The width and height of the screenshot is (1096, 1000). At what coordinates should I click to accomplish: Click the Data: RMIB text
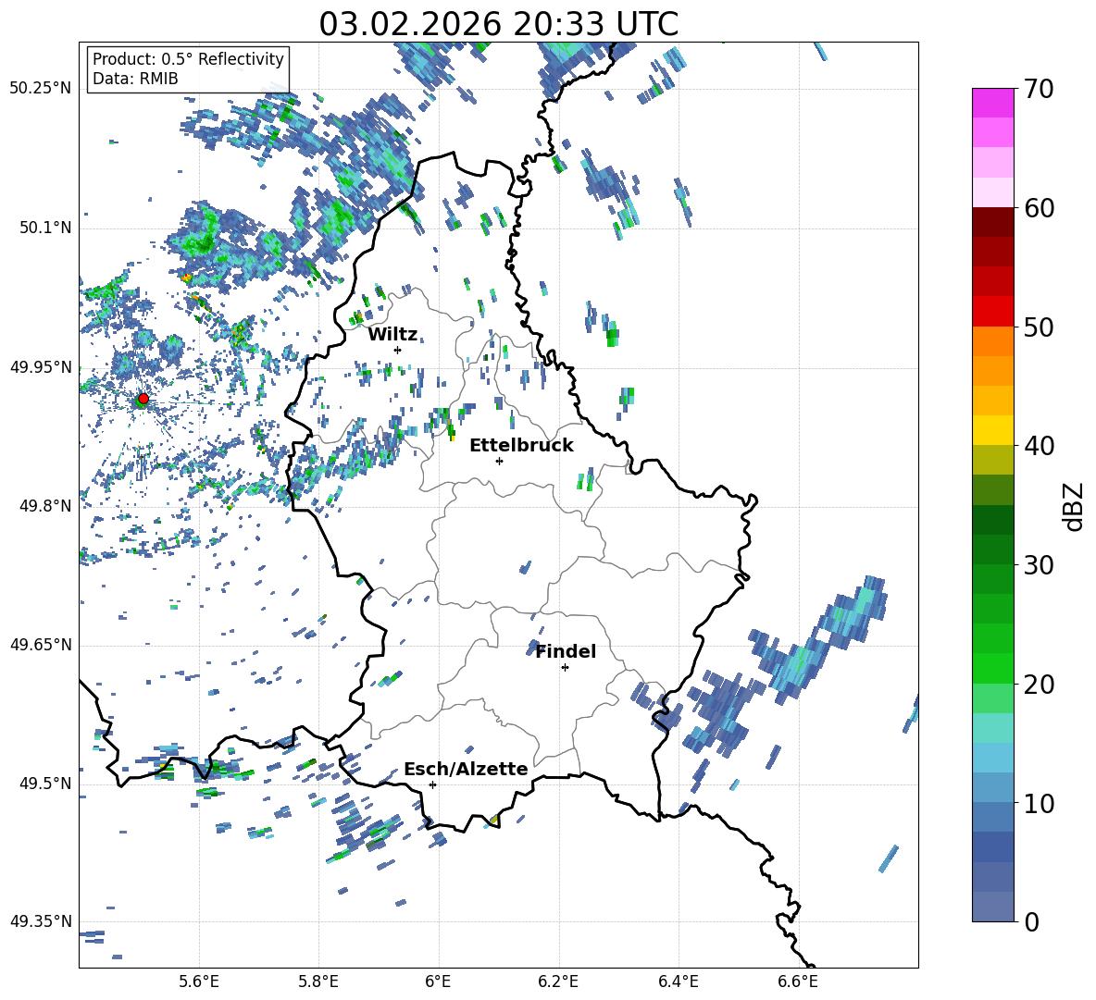click(x=135, y=79)
